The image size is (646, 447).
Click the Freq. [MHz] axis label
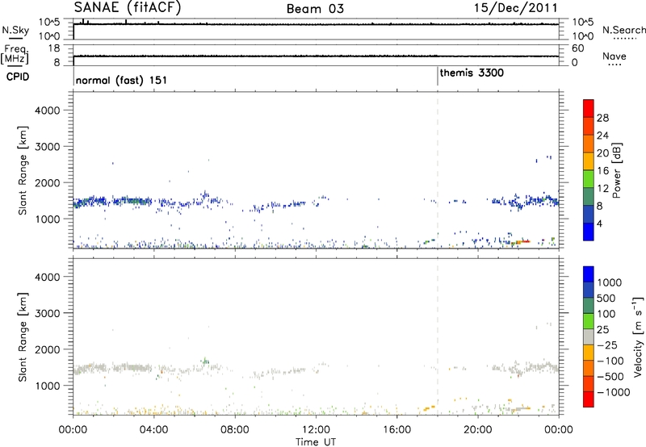coord(15,54)
